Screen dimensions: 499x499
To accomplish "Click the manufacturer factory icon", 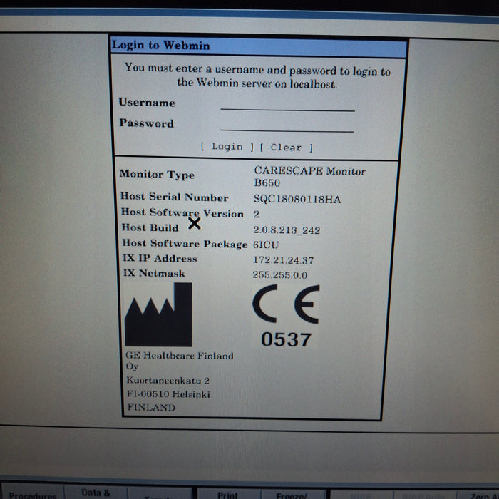I will click(158, 315).
